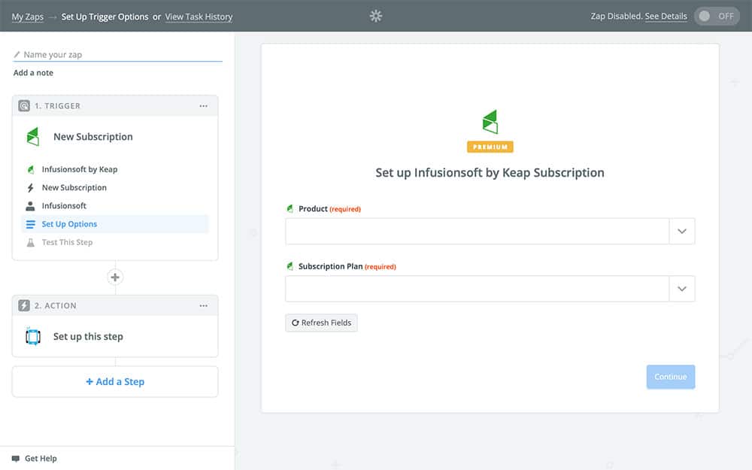This screenshot has width=752, height=470.
Task: Click the Infusionsoft logo beside New Subscription
Action: tap(33, 137)
